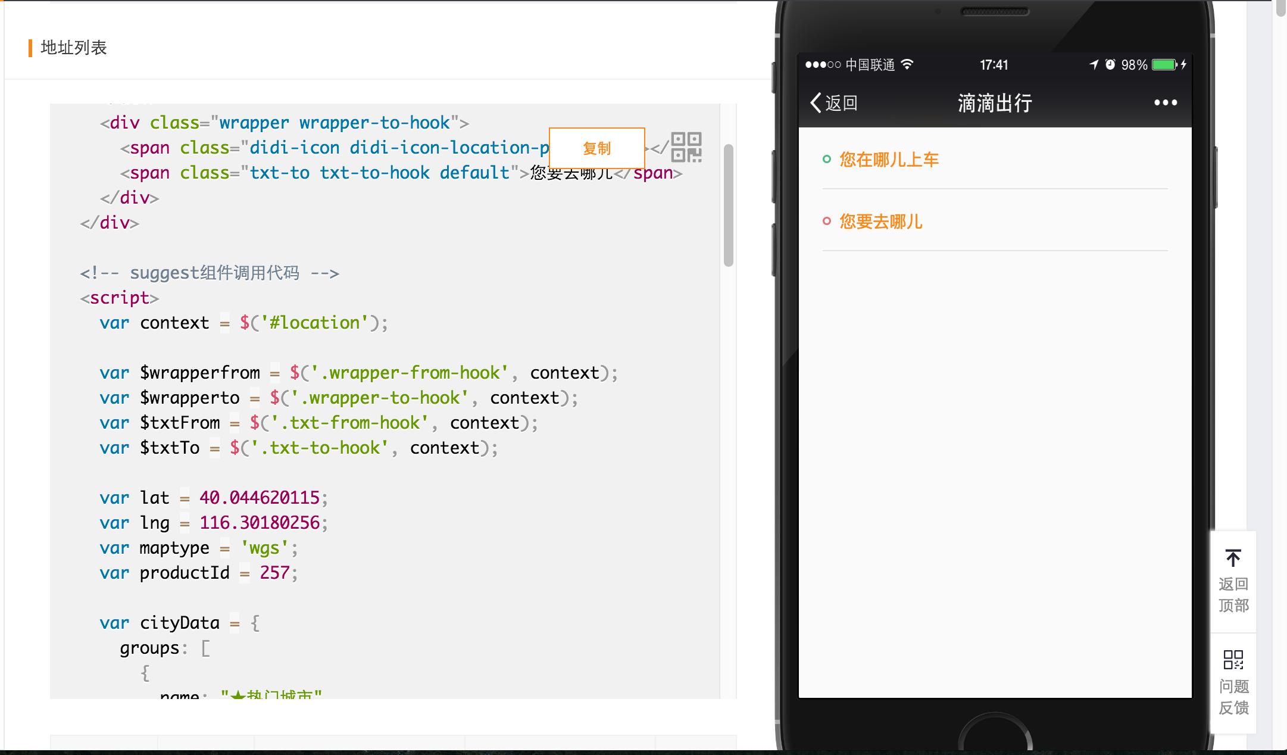Click the 'wgs' maptype string
The height and width of the screenshot is (755, 1287).
pos(264,548)
